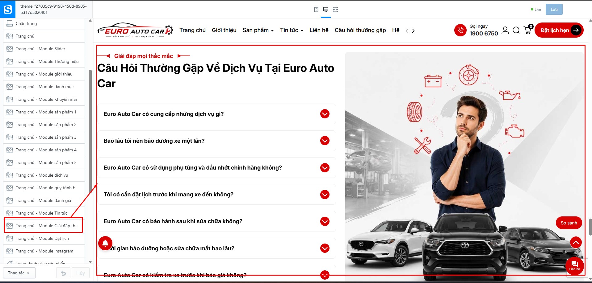592x283 pixels.
Task: Select Trang chủ - Module Thương hiệu
Action: (44, 61)
